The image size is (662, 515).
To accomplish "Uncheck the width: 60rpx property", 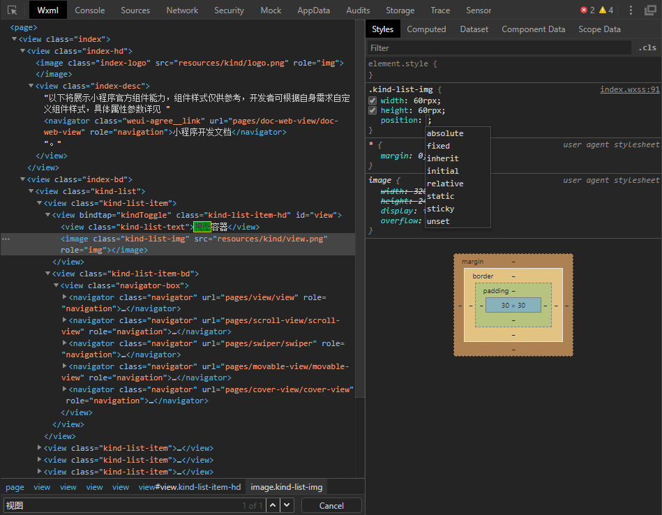I will coord(373,100).
